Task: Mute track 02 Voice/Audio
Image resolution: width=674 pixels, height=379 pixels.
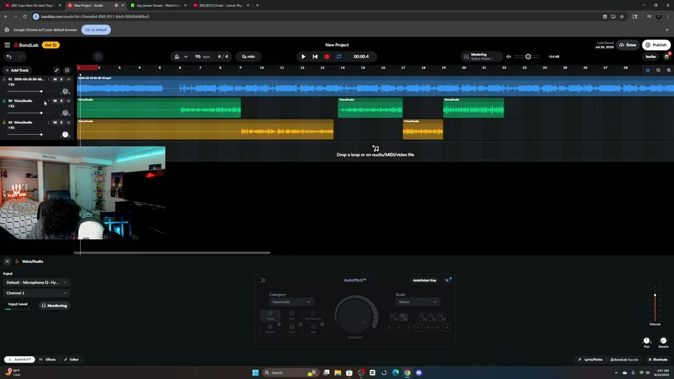Action: tap(55, 101)
